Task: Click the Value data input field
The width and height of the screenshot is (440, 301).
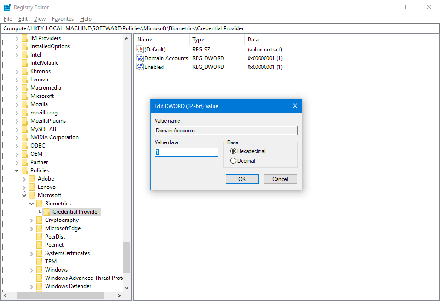Action: point(186,152)
